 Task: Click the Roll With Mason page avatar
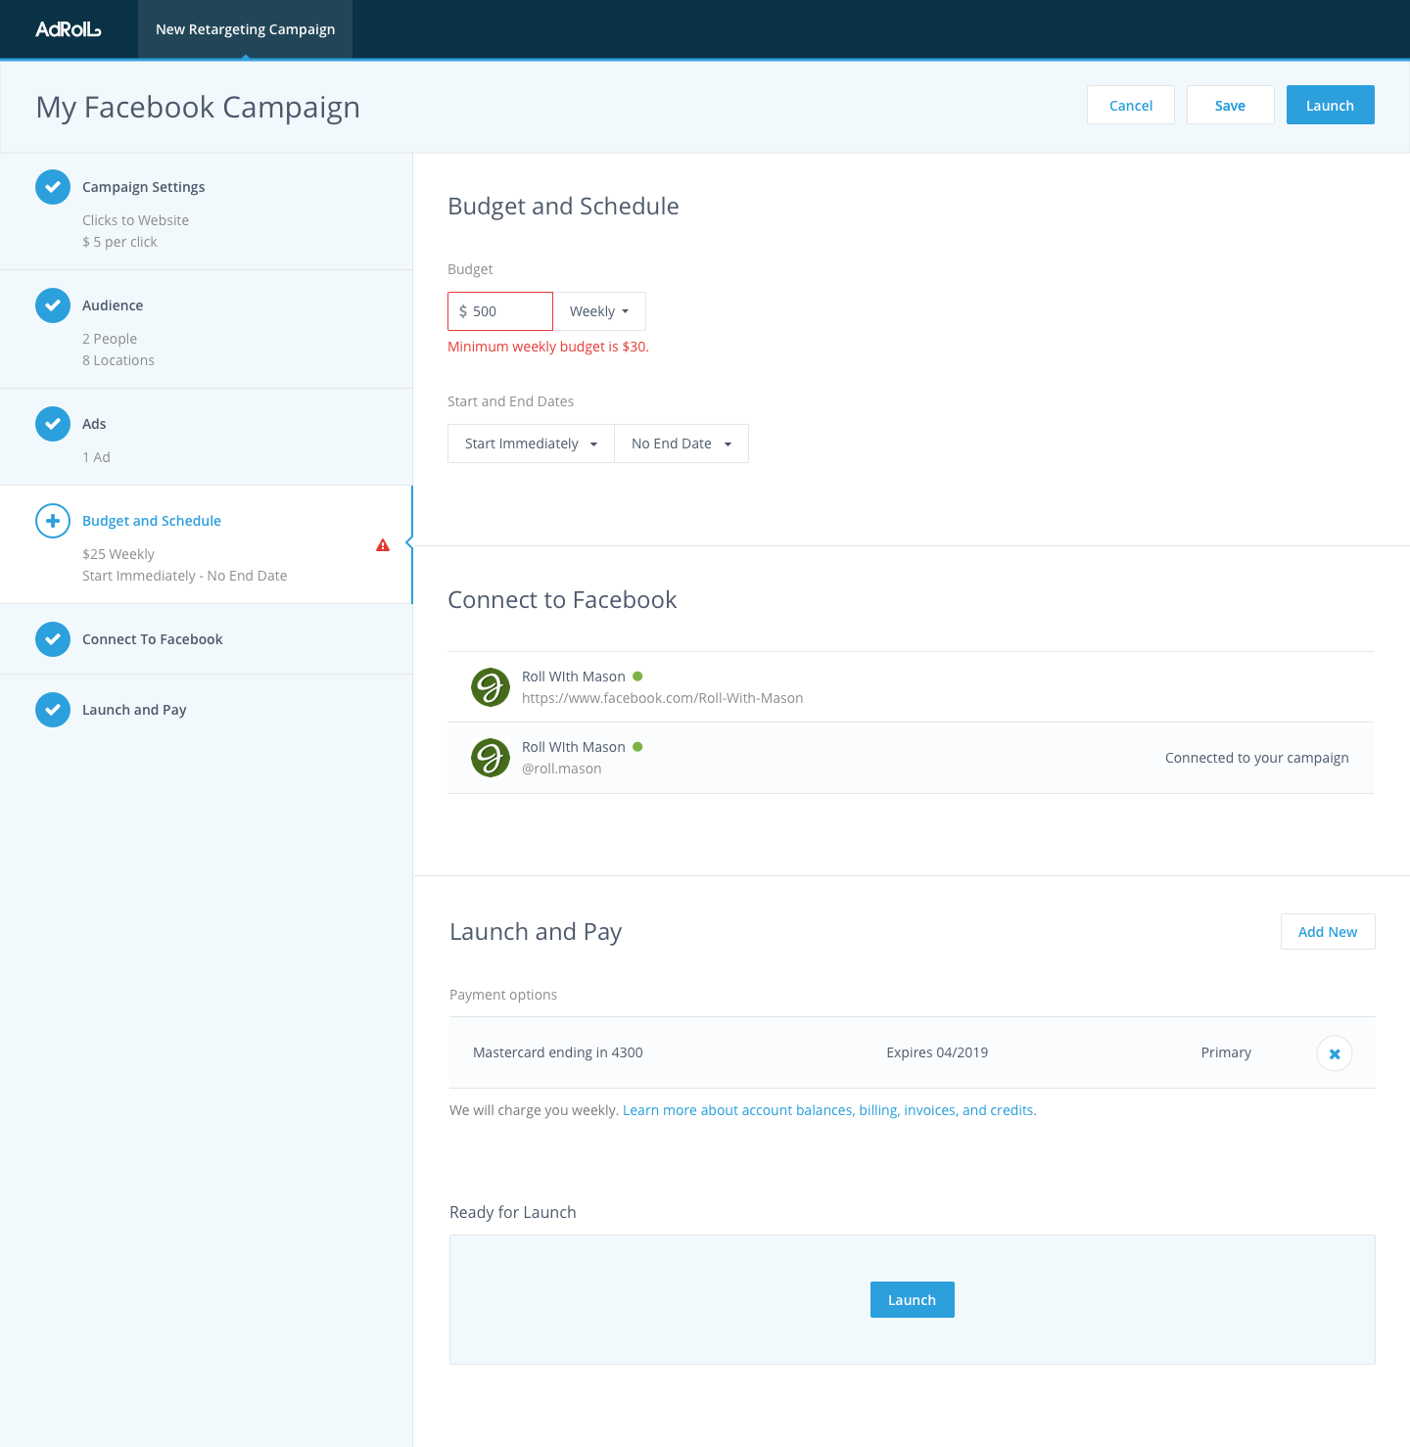[x=491, y=687]
